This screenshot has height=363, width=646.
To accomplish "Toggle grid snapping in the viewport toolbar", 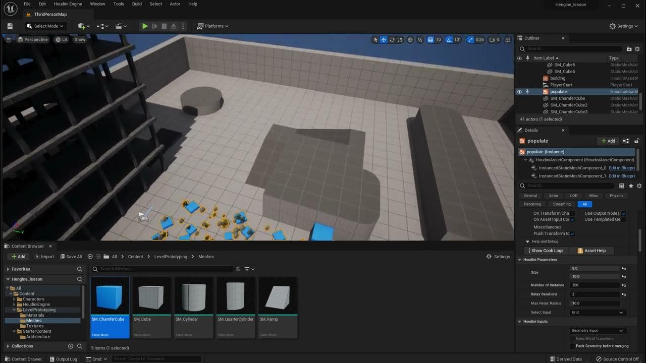I will coord(430,40).
